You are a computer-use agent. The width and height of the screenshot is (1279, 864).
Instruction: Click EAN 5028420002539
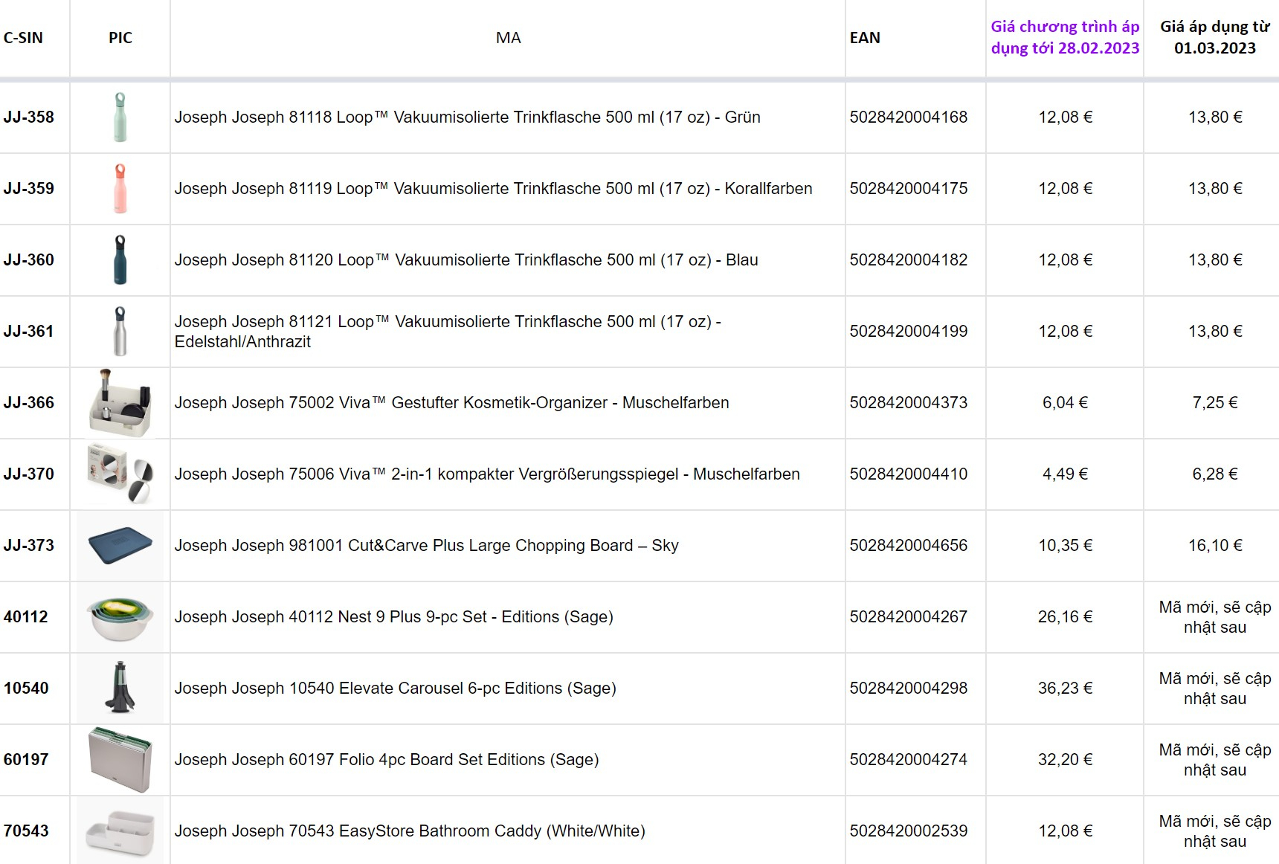[x=909, y=831]
